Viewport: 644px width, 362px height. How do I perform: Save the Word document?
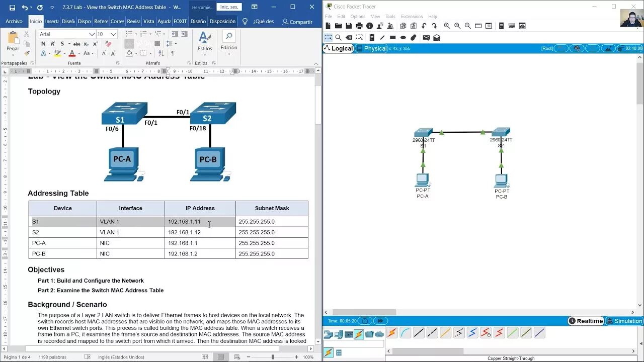point(12,8)
